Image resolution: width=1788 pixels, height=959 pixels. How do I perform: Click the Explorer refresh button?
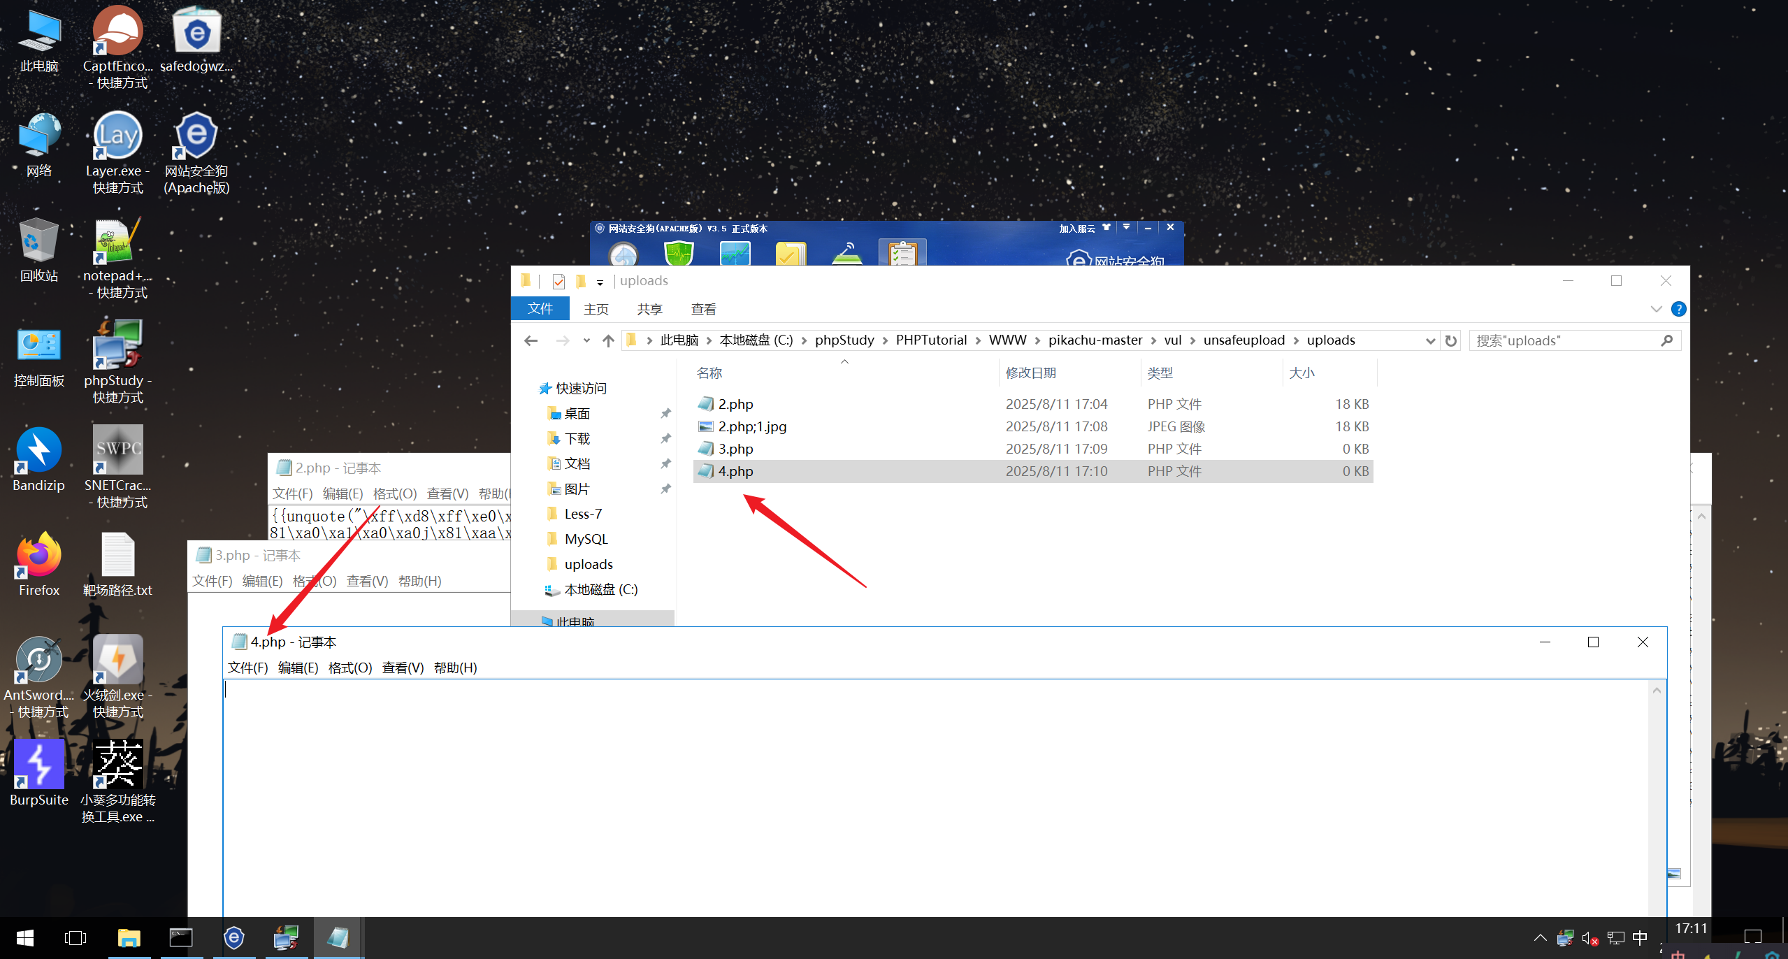1451,340
